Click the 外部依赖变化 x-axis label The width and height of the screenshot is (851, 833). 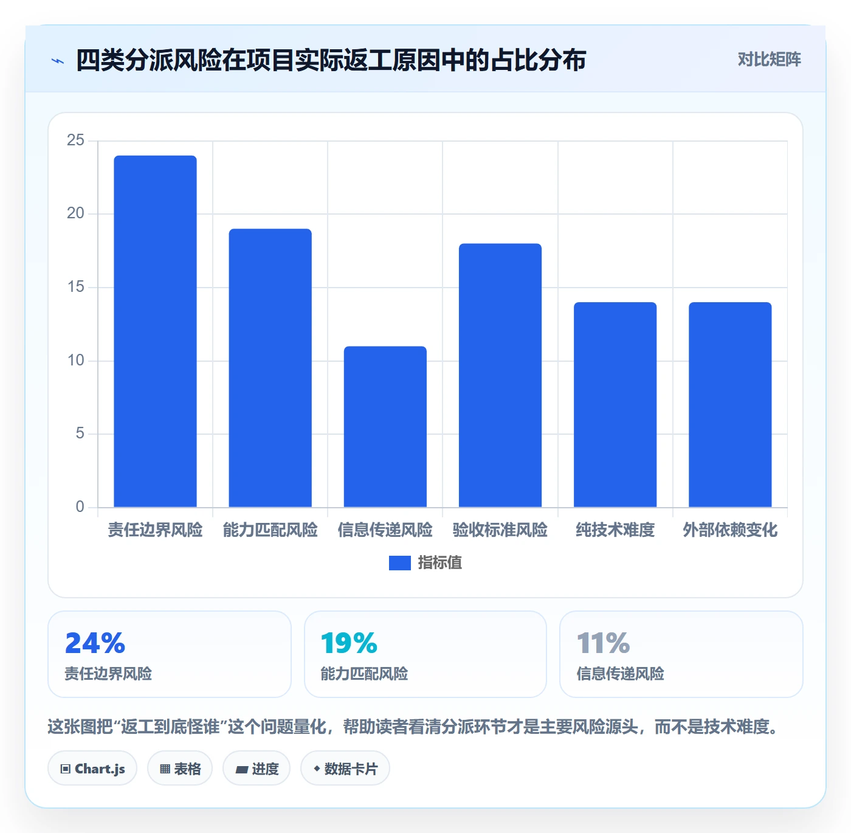(x=730, y=530)
